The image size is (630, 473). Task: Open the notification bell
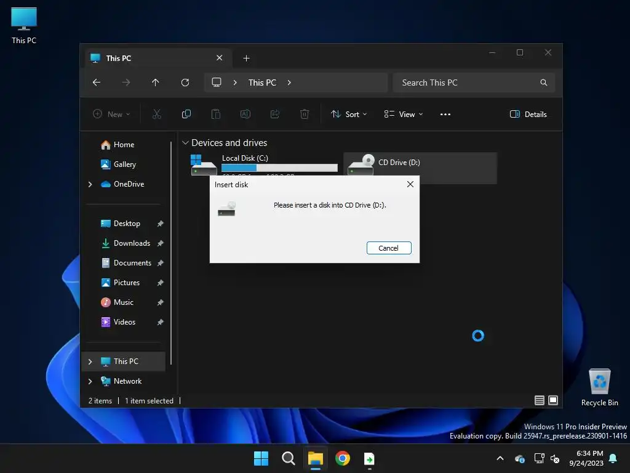[x=613, y=458]
